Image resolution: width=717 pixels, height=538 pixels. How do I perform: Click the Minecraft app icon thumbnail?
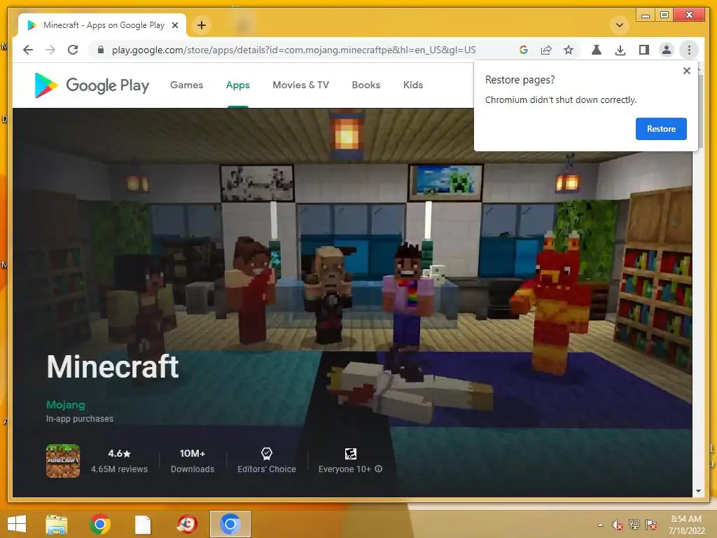(63, 461)
